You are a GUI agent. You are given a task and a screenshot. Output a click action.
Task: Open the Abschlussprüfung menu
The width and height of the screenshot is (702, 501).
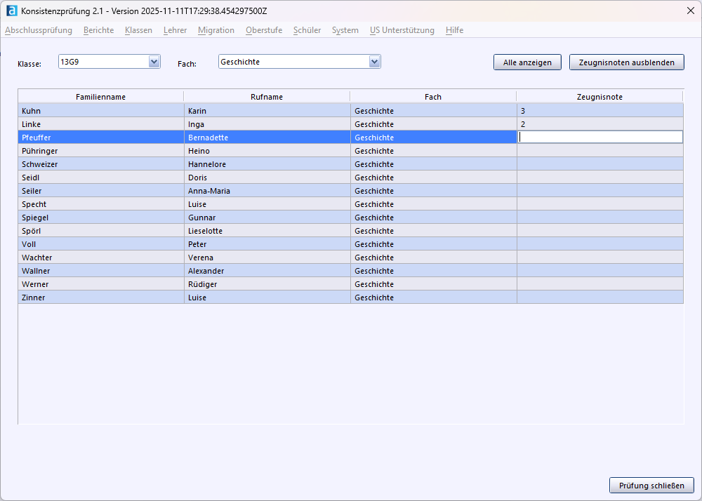click(x=39, y=30)
